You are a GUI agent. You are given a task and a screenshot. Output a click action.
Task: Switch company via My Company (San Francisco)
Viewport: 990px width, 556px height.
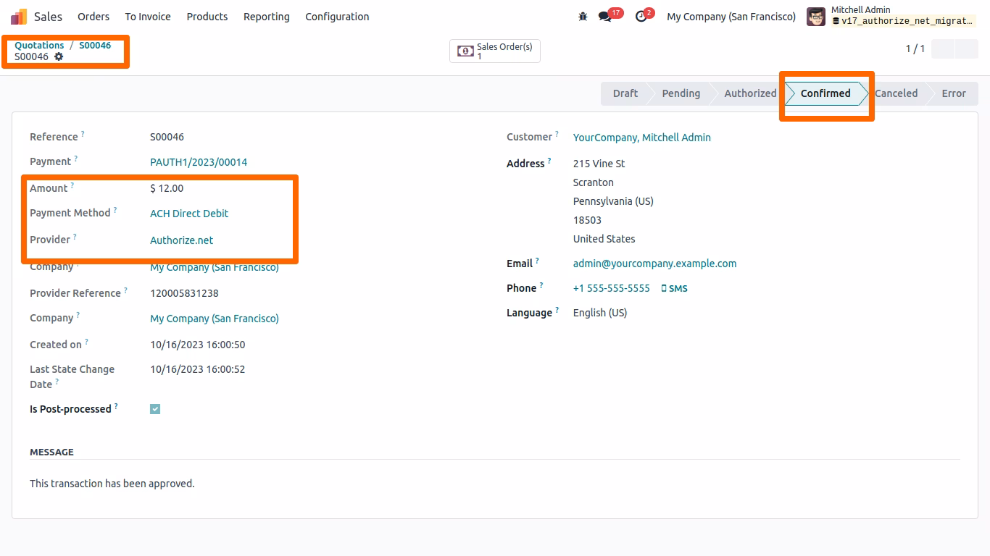pos(731,16)
